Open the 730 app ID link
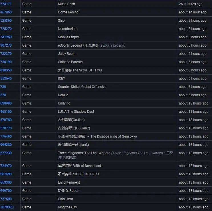The width and height of the screenshot is (212, 211). coord(3,87)
